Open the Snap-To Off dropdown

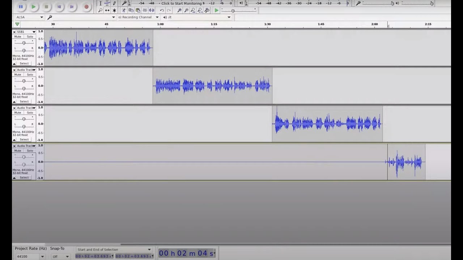click(x=60, y=256)
